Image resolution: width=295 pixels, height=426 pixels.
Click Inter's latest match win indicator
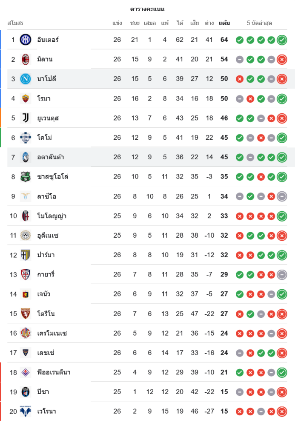(x=281, y=40)
